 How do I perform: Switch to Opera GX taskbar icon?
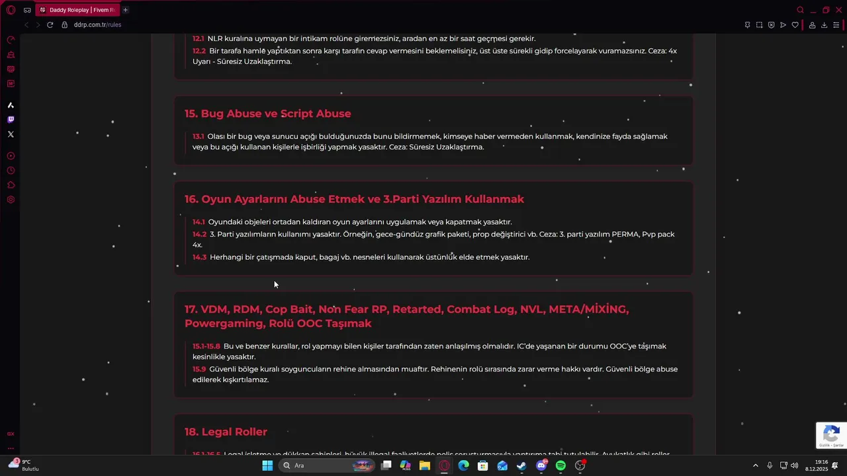pyautogui.click(x=444, y=465)
